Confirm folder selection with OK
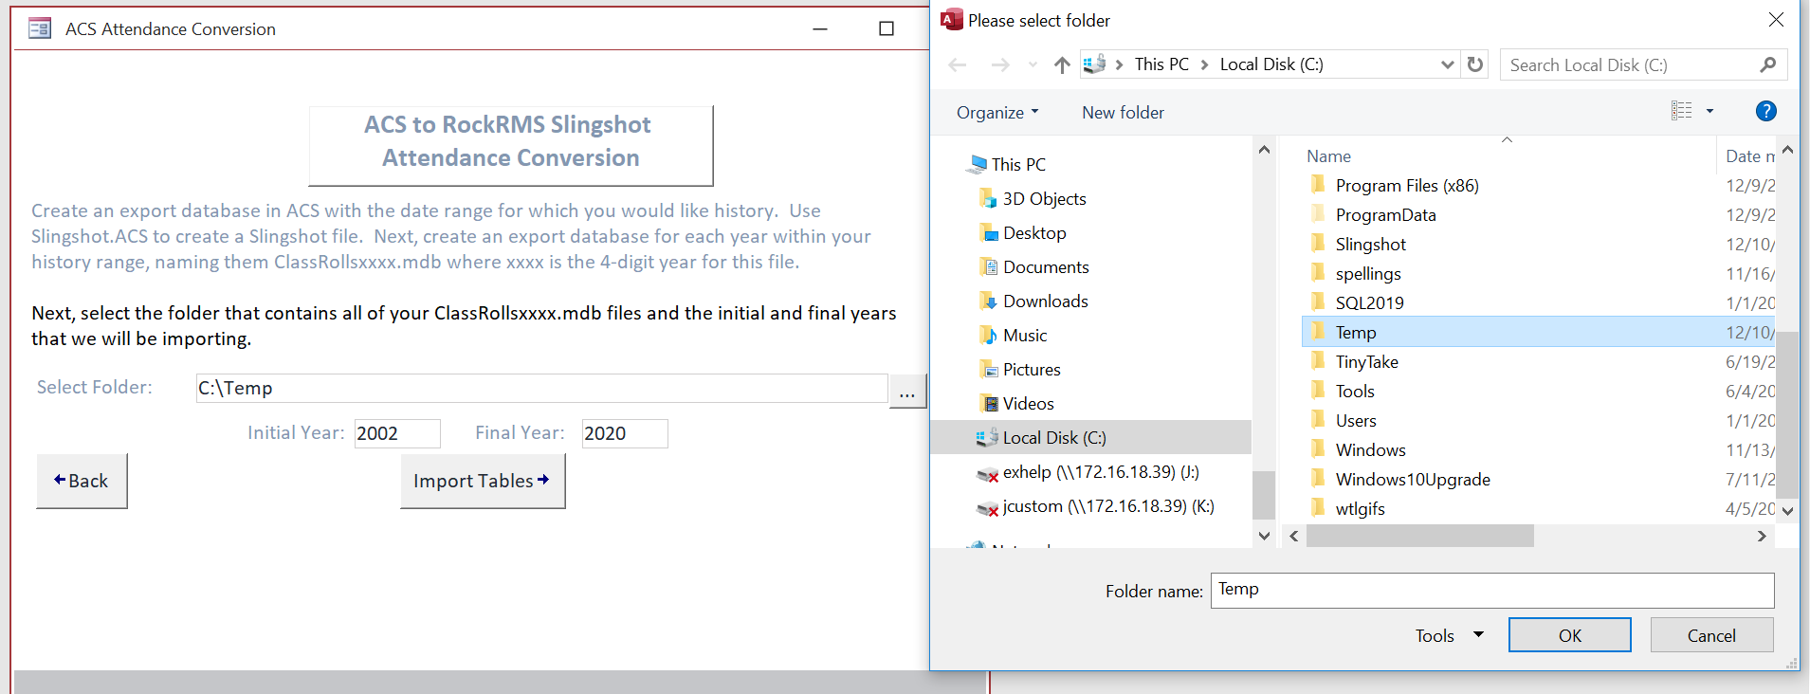This screenshot has height=694, width=1810. tap(1569, 635)
